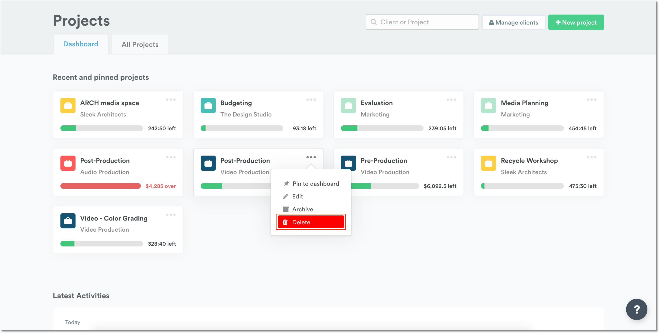Image resolution: width=659 pixels, height=333 pixels.
Task: Select Archive from the context menu
Action: coord(303,209)
